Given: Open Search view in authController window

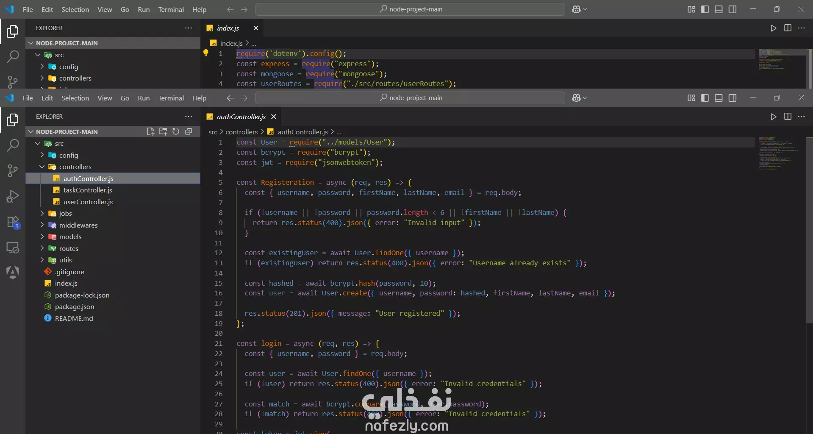Looking at the screenshot, I should [13, 145].
